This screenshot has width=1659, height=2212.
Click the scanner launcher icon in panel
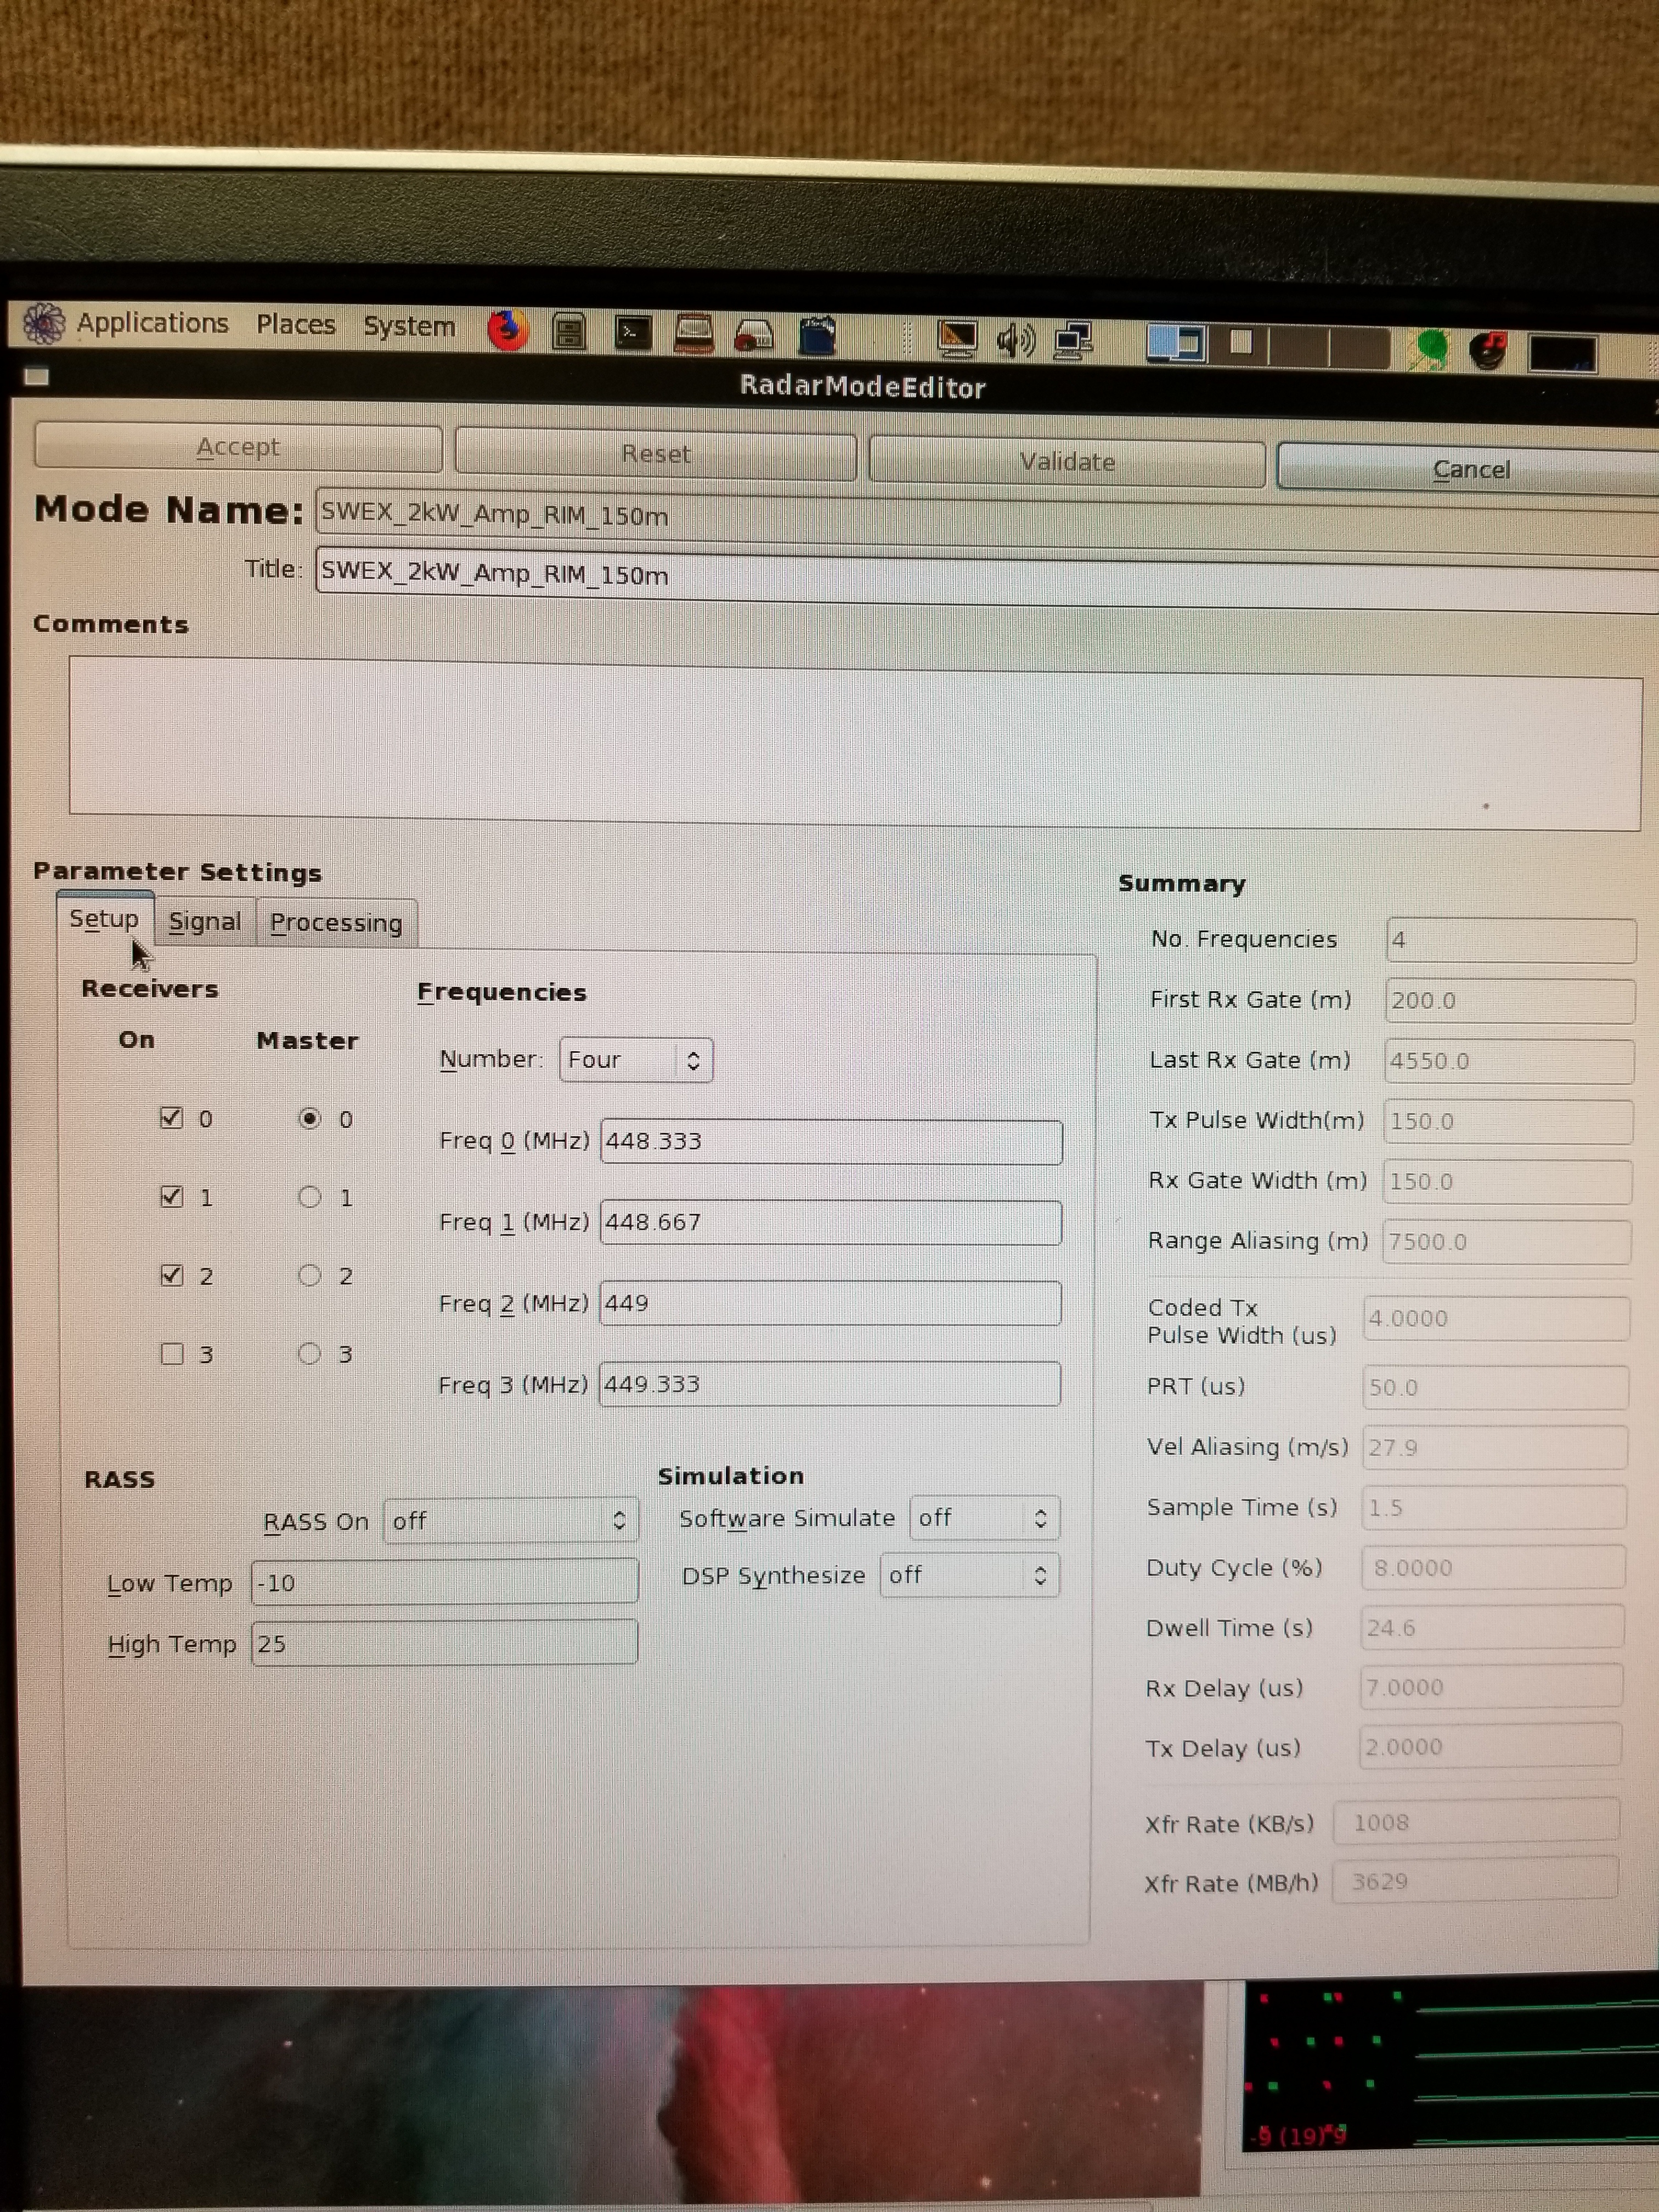[x=694, y=334]
